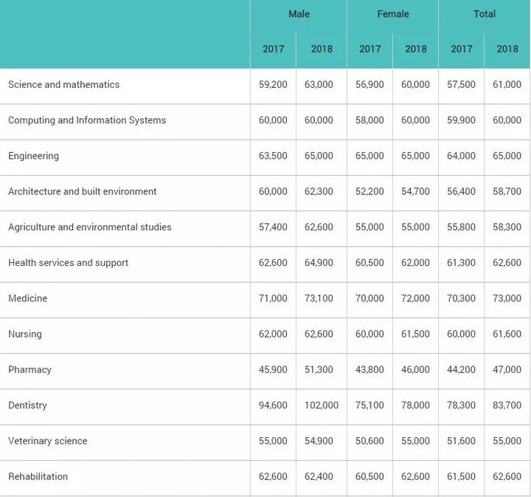Screen dimensions: 531x497
Task: Click the Medicine row label
Action: pyautogui.click(x=28, y=298)
